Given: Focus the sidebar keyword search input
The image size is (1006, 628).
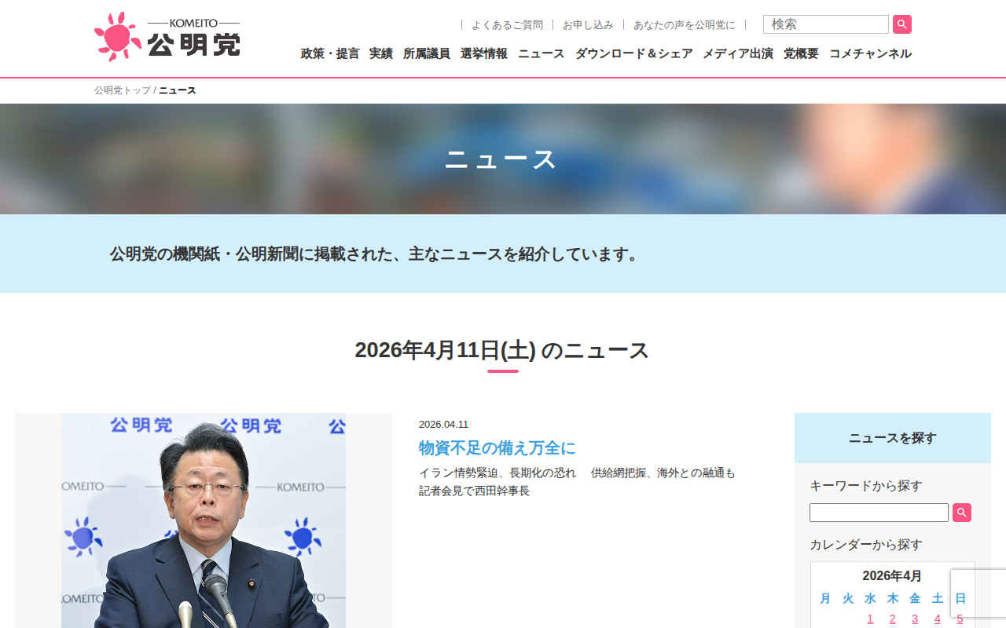Looking at the screenshot, I should (x=879, y=513).
